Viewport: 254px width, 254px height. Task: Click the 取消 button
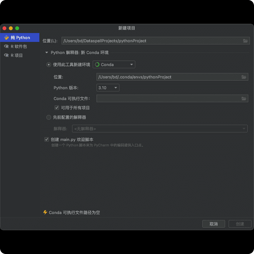tap(213, 224)
